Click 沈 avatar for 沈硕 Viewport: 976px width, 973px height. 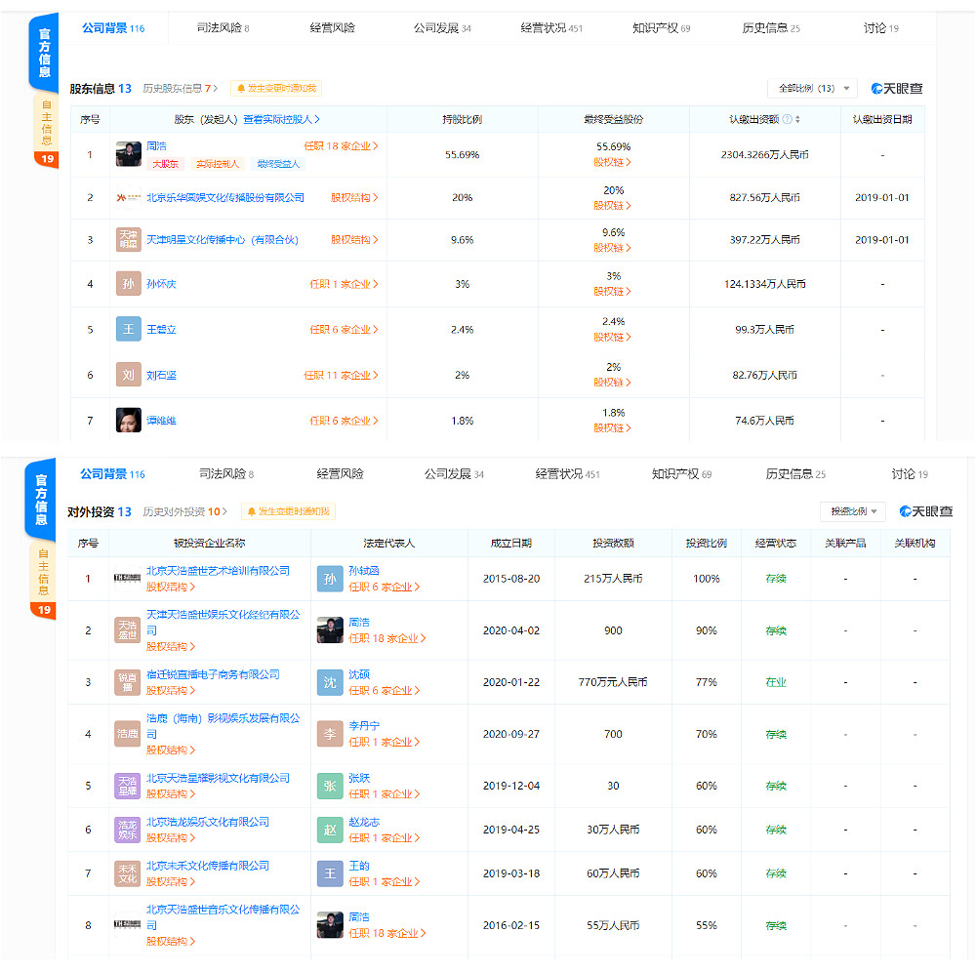[330, 682]
